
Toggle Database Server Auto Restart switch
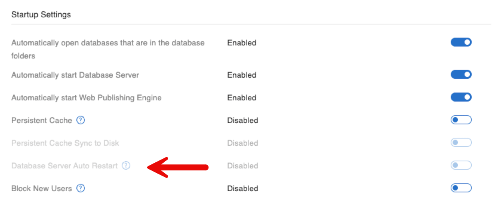[461, 165]
